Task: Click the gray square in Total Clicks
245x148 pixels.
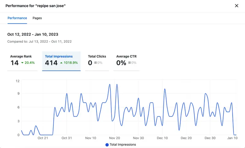Action: (x=96, y=63)
